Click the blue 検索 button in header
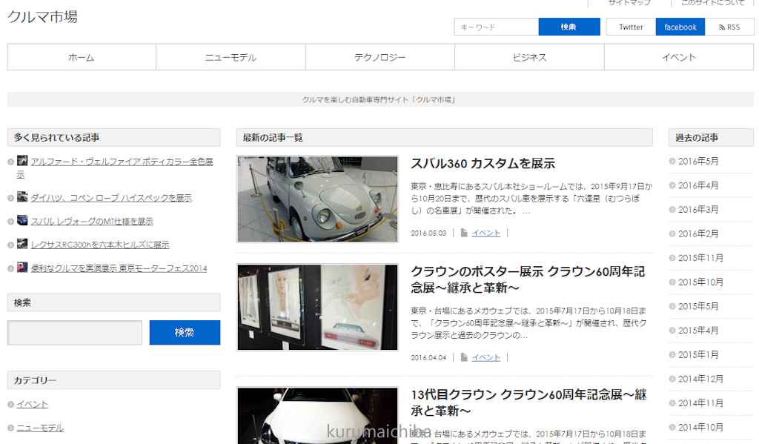The image size is (759, 444). [569, 27]
